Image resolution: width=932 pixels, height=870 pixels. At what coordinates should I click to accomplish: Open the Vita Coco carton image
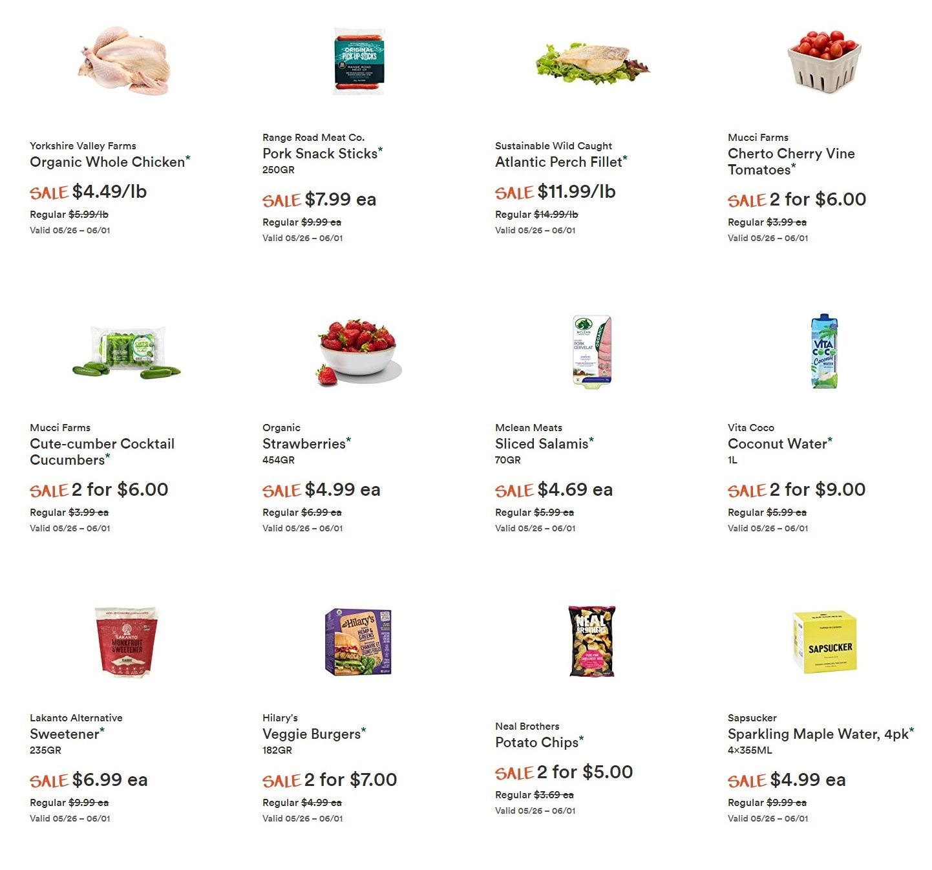click(824, 351)
